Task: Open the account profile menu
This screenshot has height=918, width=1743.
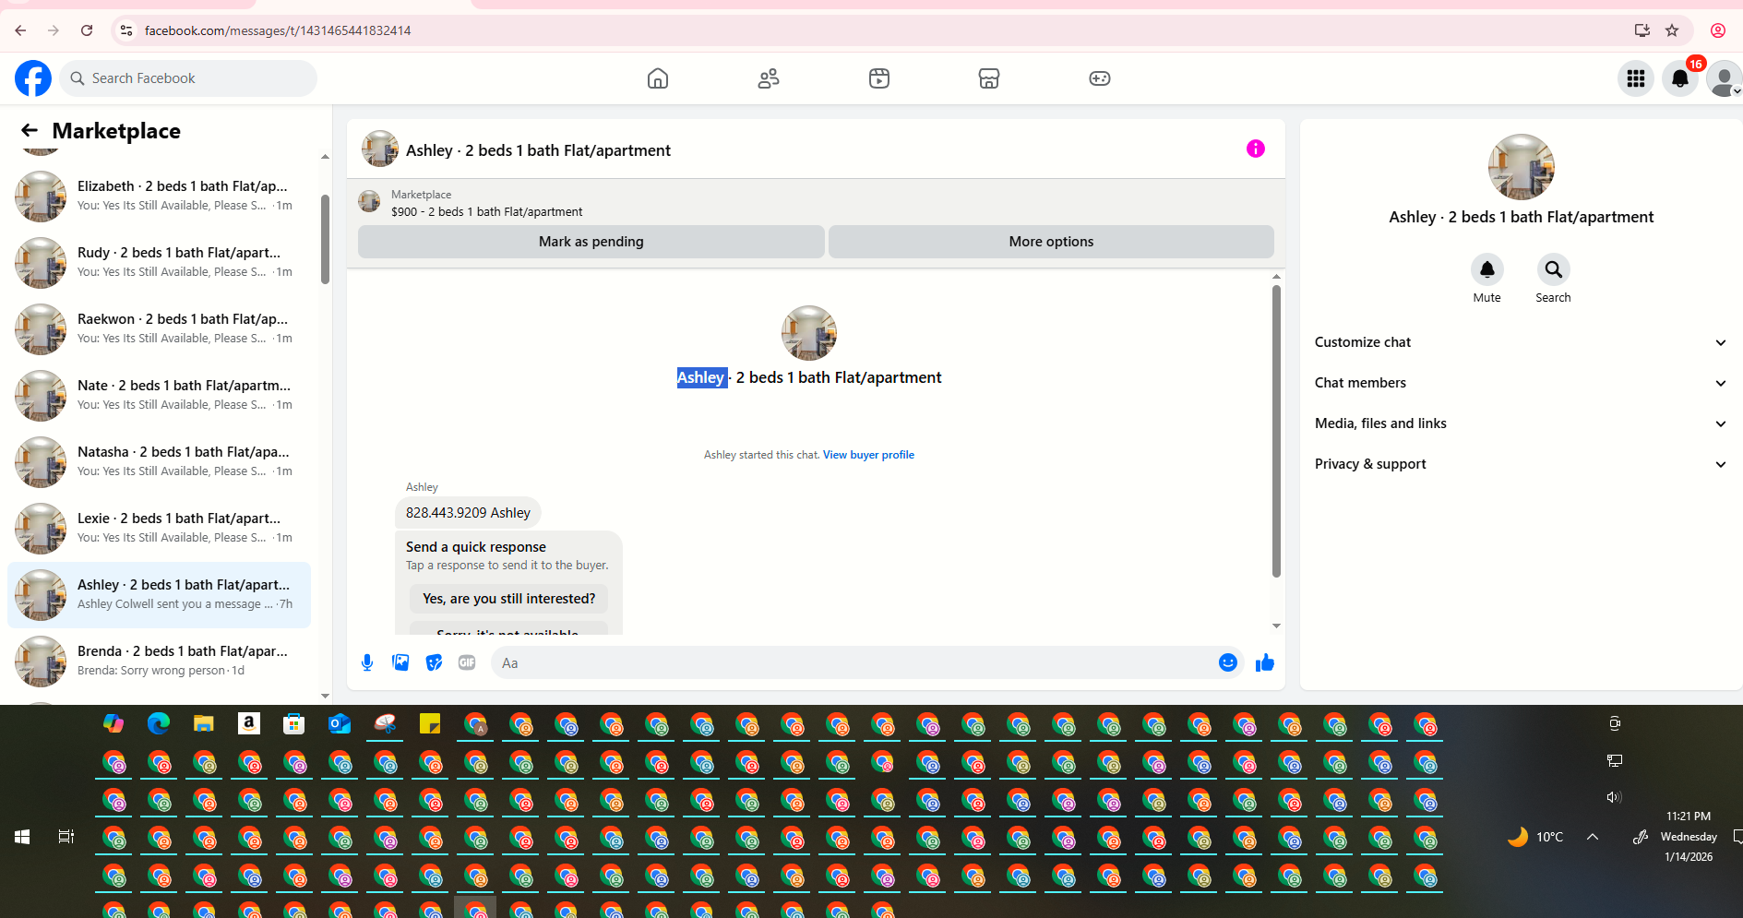Action: (x=1724, y=78)
